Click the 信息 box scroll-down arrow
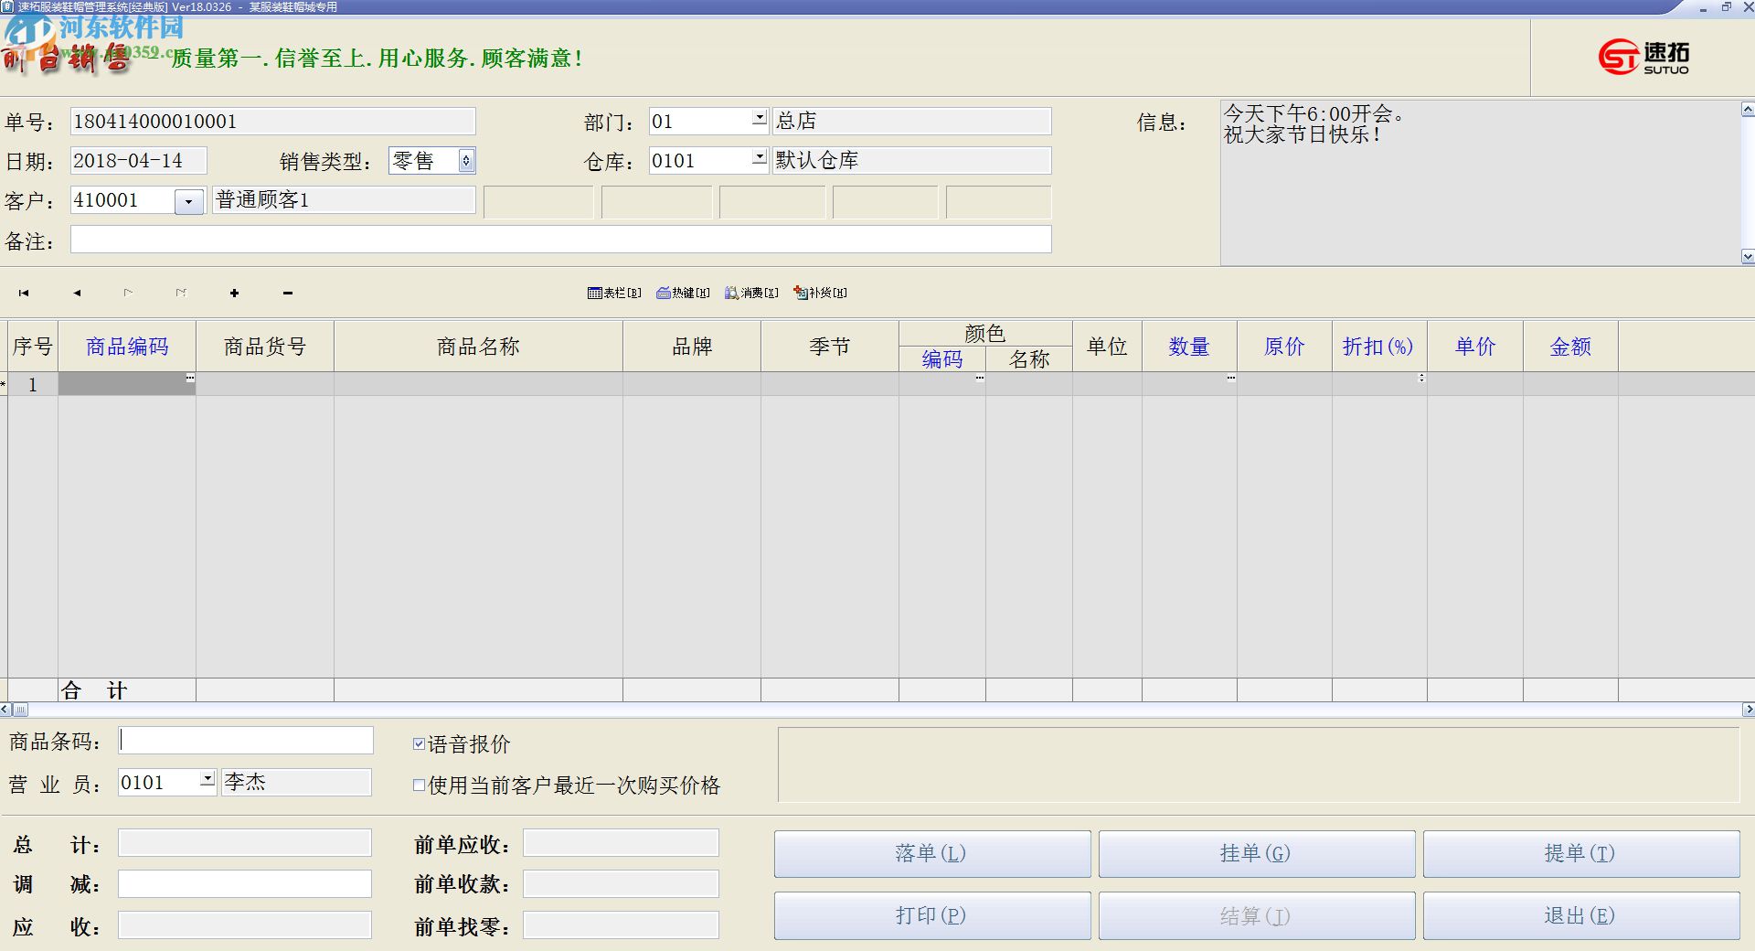Image resolution: width=1755 pixels, height=951 pixels. pos(1748,257)
